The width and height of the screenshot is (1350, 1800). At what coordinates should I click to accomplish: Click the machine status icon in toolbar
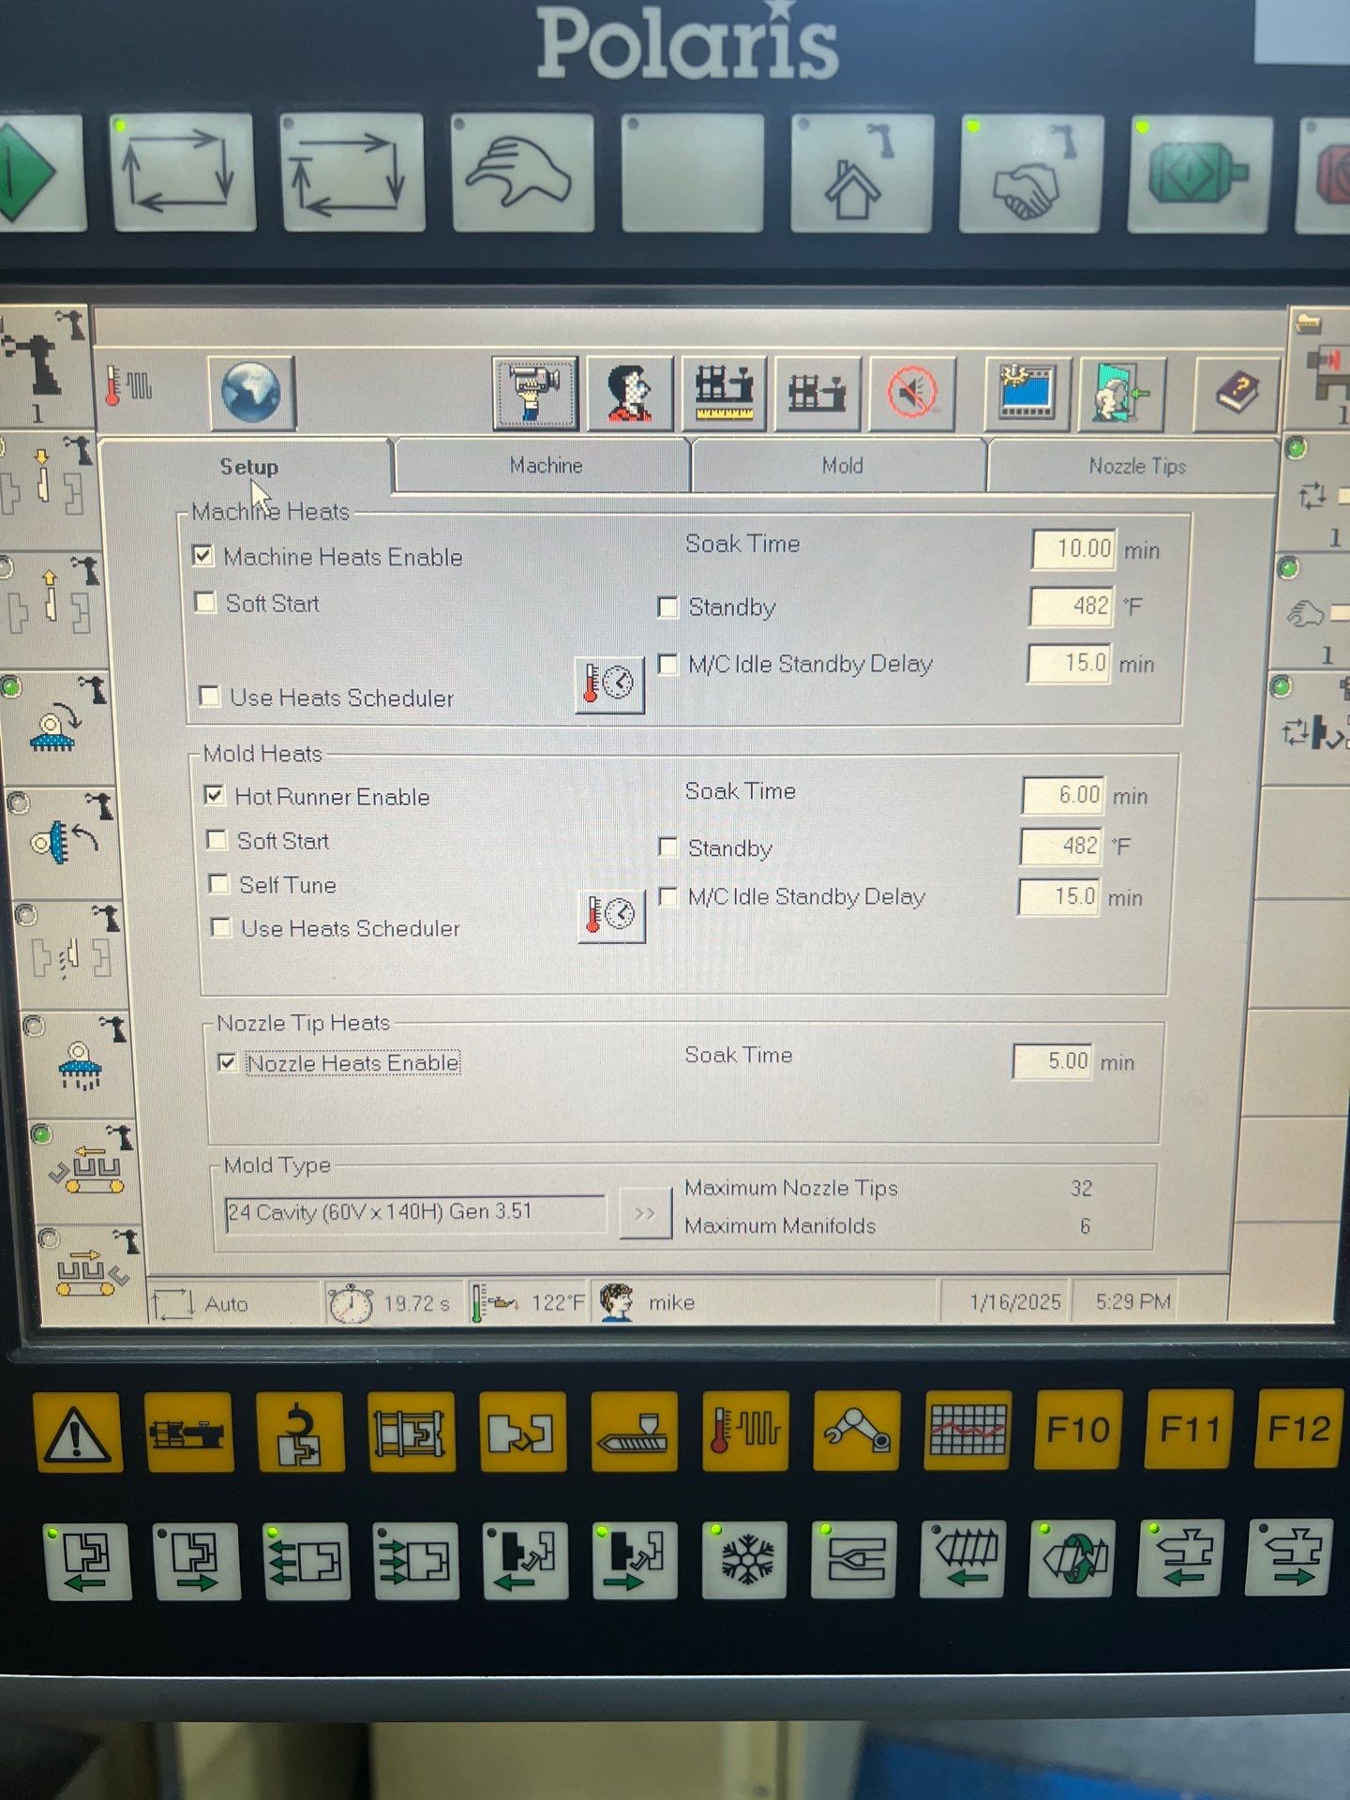[x=817, y=393]
